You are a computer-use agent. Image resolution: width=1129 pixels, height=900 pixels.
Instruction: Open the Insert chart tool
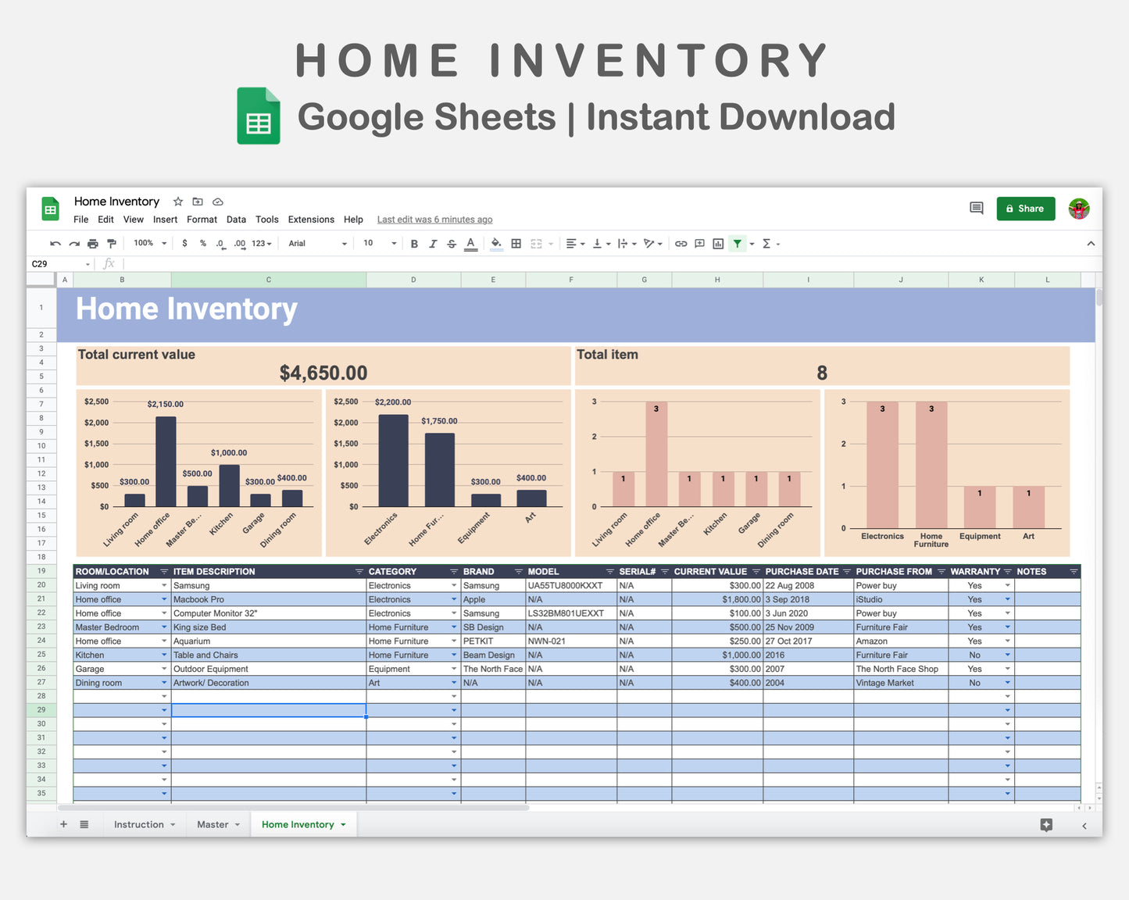(717, 243)
